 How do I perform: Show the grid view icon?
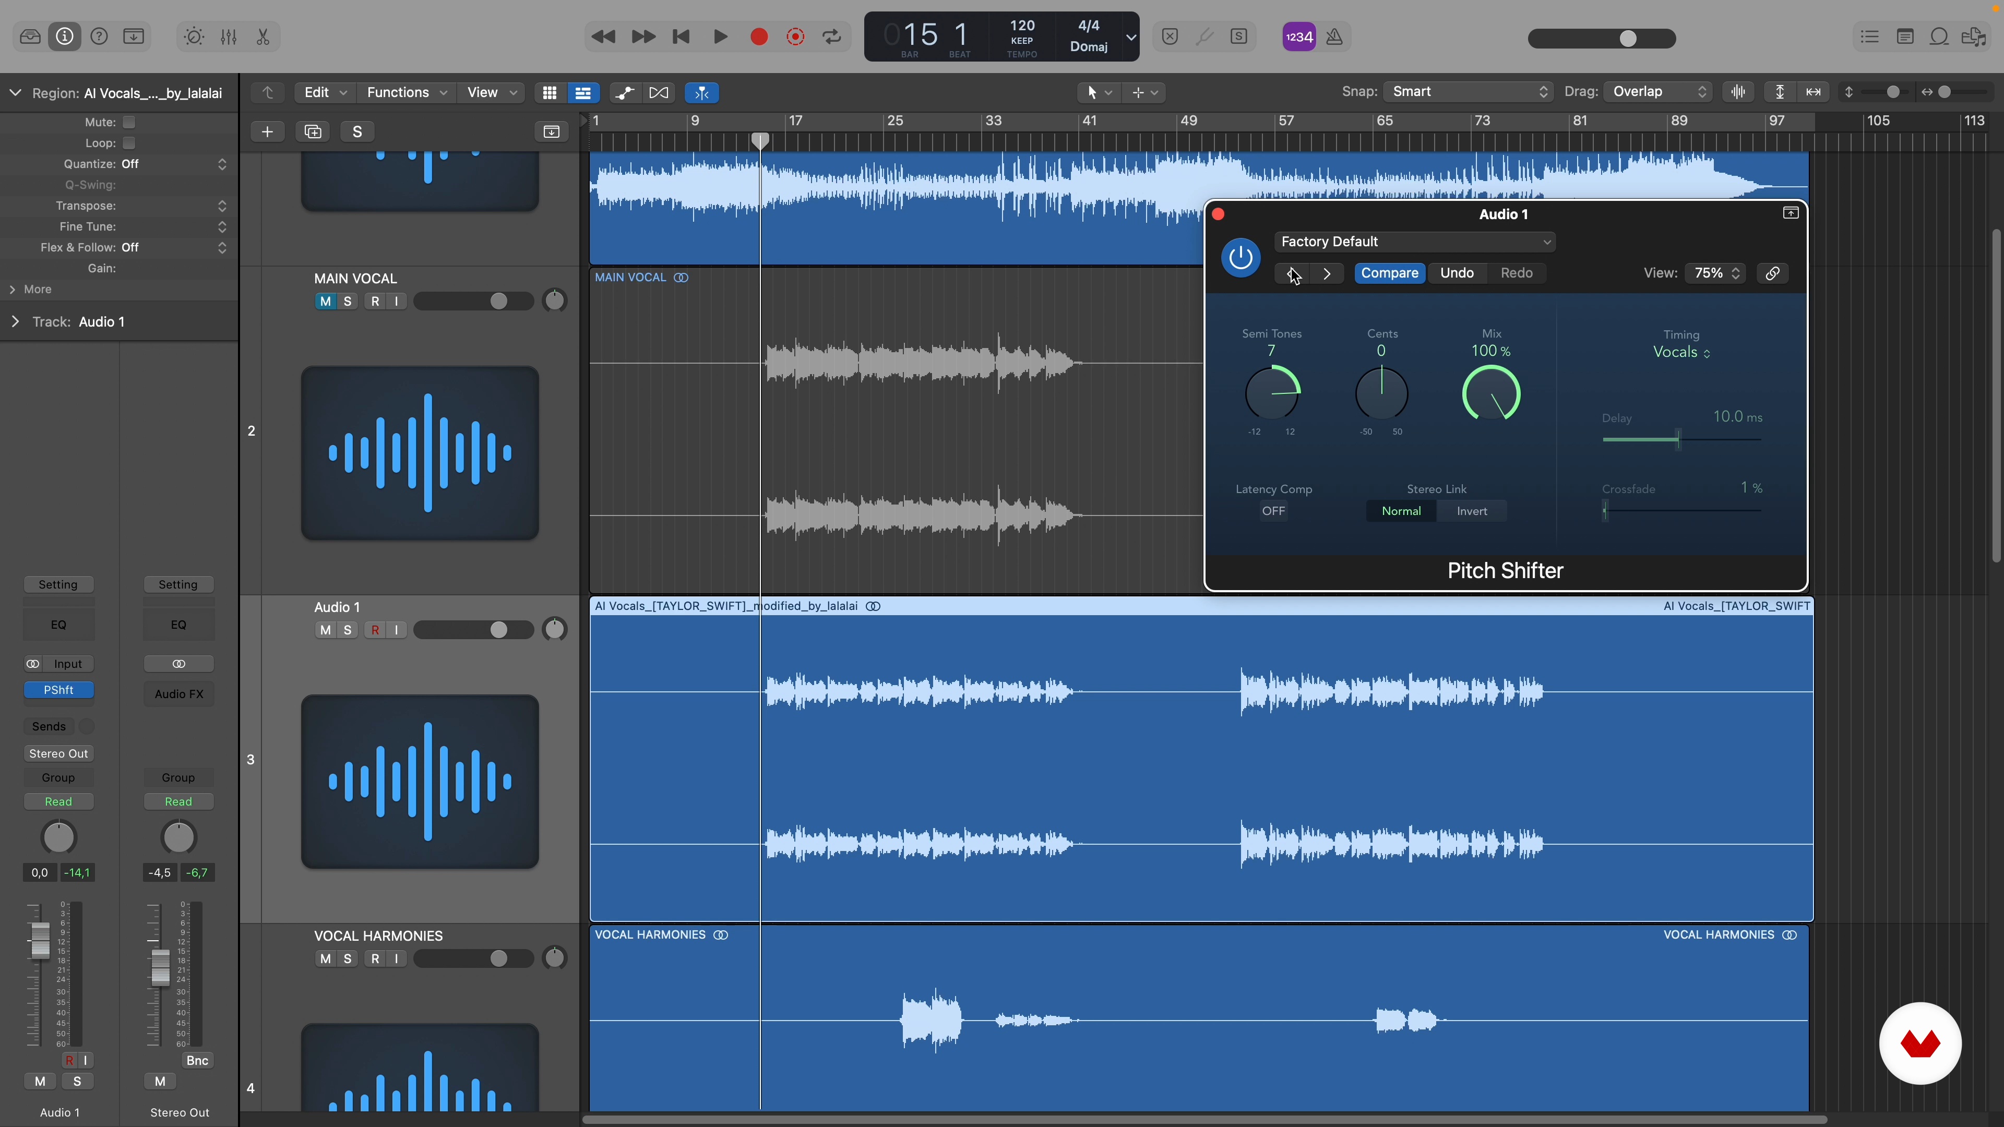(x=550, y=92)
